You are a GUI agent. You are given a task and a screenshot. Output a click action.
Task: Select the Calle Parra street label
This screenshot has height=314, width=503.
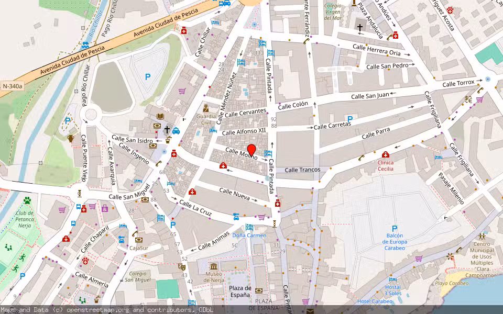click(x=376, y=133)
